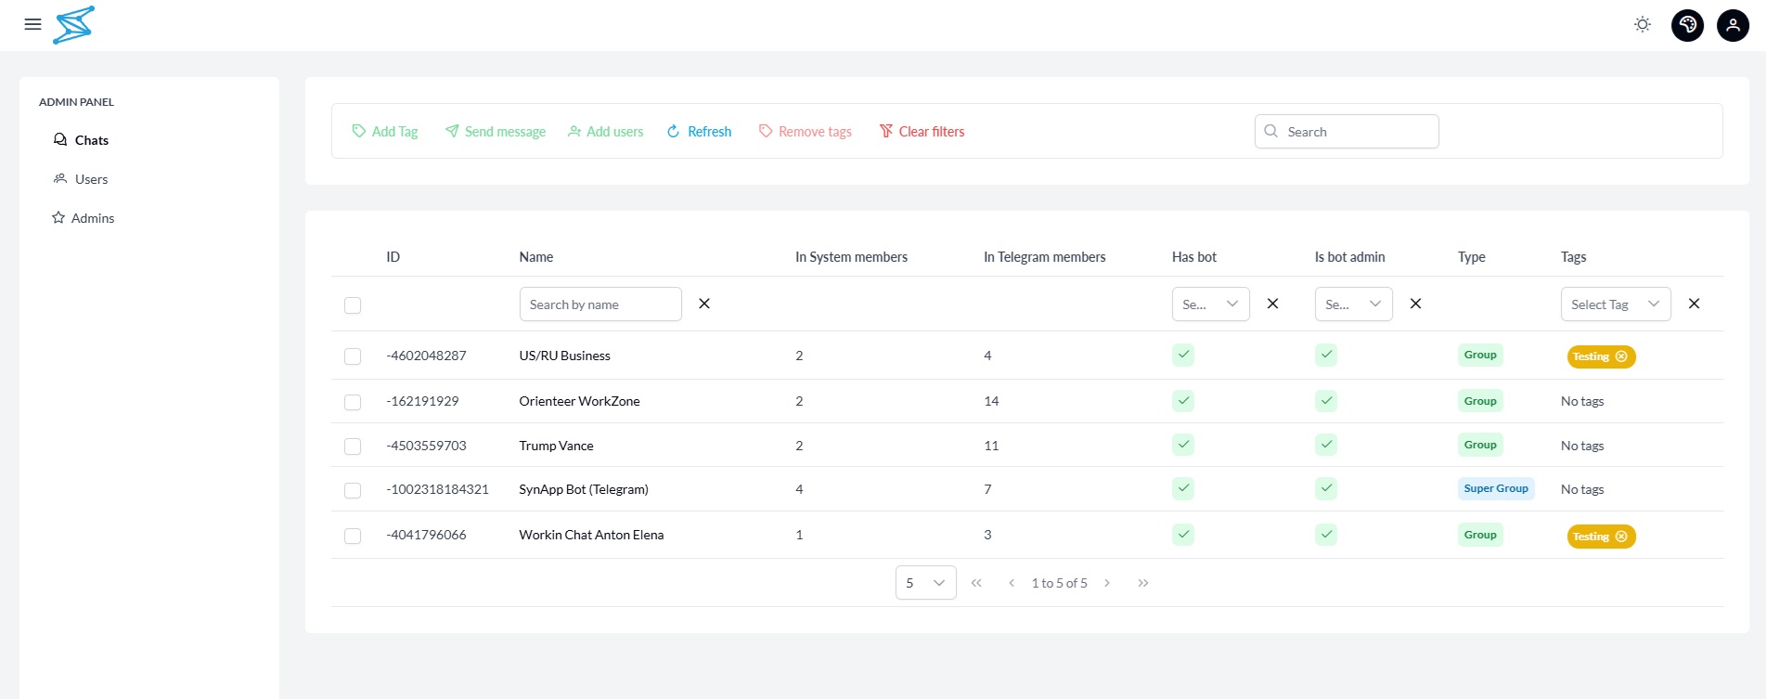Select the Workin Chat Anton Elena checkbox
Screen dimensions: 1766x699
click(353, 536)
